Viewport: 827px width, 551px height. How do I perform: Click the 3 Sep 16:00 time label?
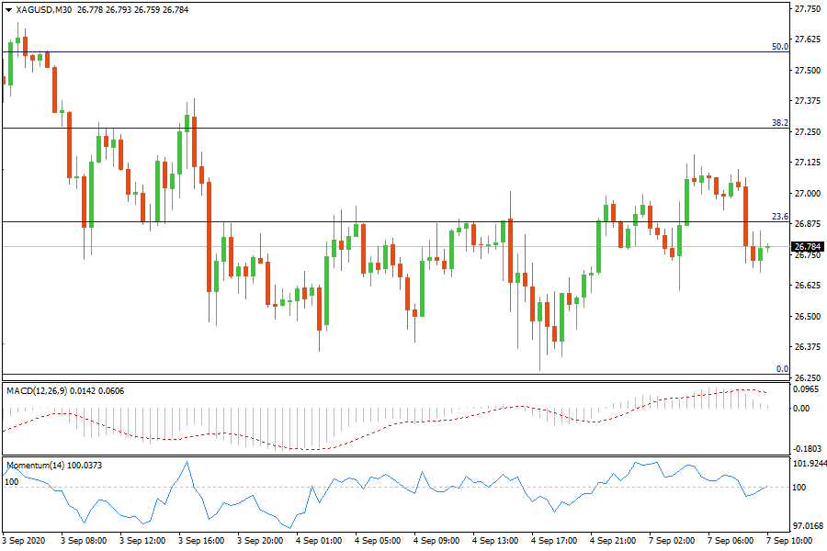click(x=203, y=541)
